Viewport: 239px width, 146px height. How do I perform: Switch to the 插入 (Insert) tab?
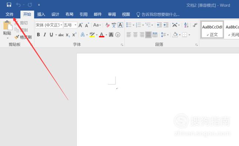(41, 14)
